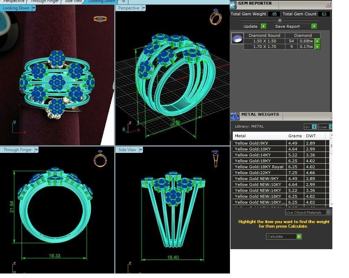Close the Gem Reporter panel
Viewport: 349px width, 278px height.
(328, 5)
